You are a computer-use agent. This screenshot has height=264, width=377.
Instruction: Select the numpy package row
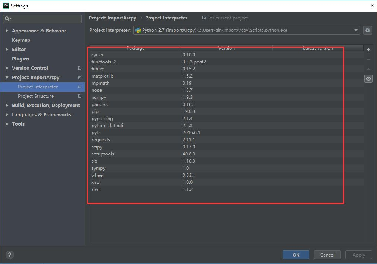[x=227, y=97]
